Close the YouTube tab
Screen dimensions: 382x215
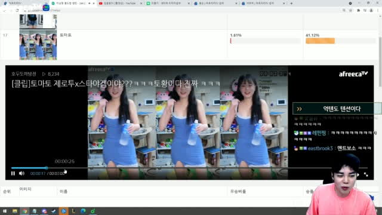click(141, 4)
